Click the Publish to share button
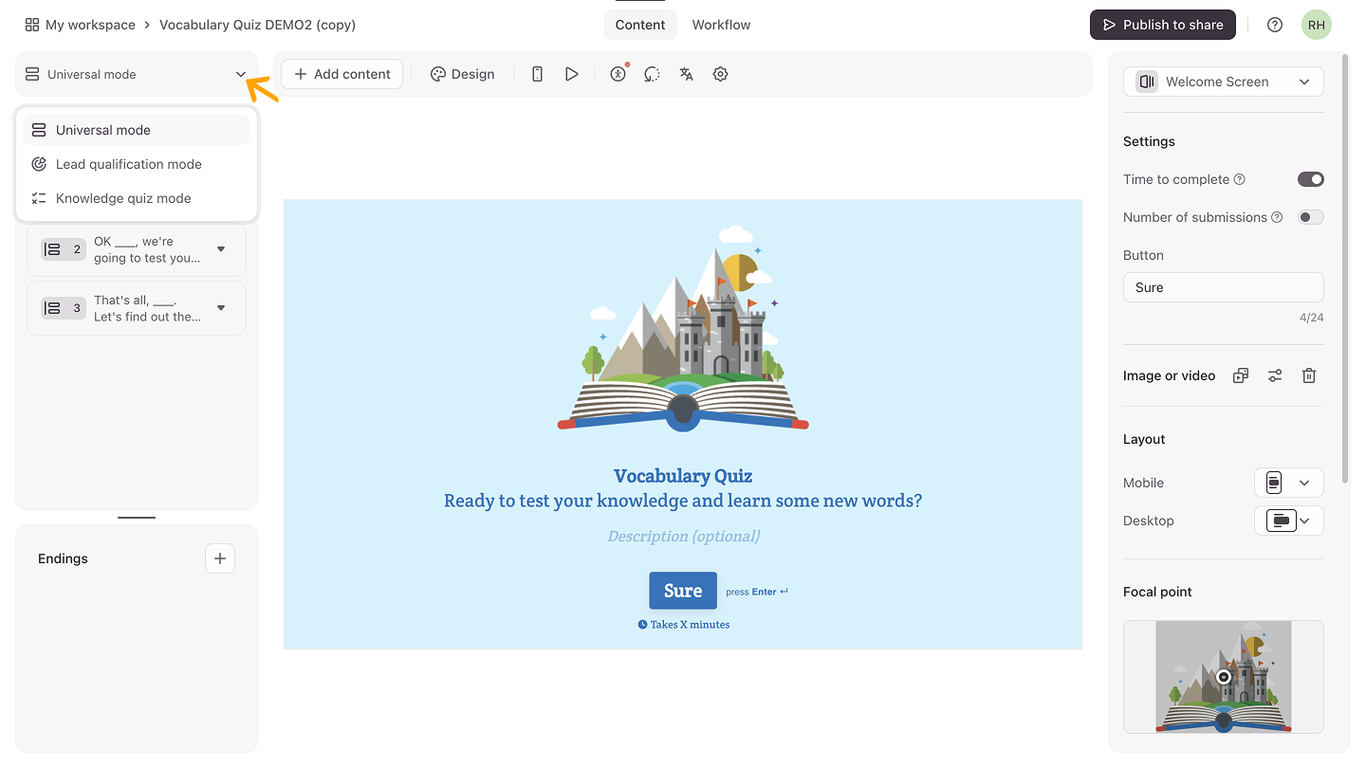Image resolution: width=1366 pixels, height=768 pixels. point(1162,25)
